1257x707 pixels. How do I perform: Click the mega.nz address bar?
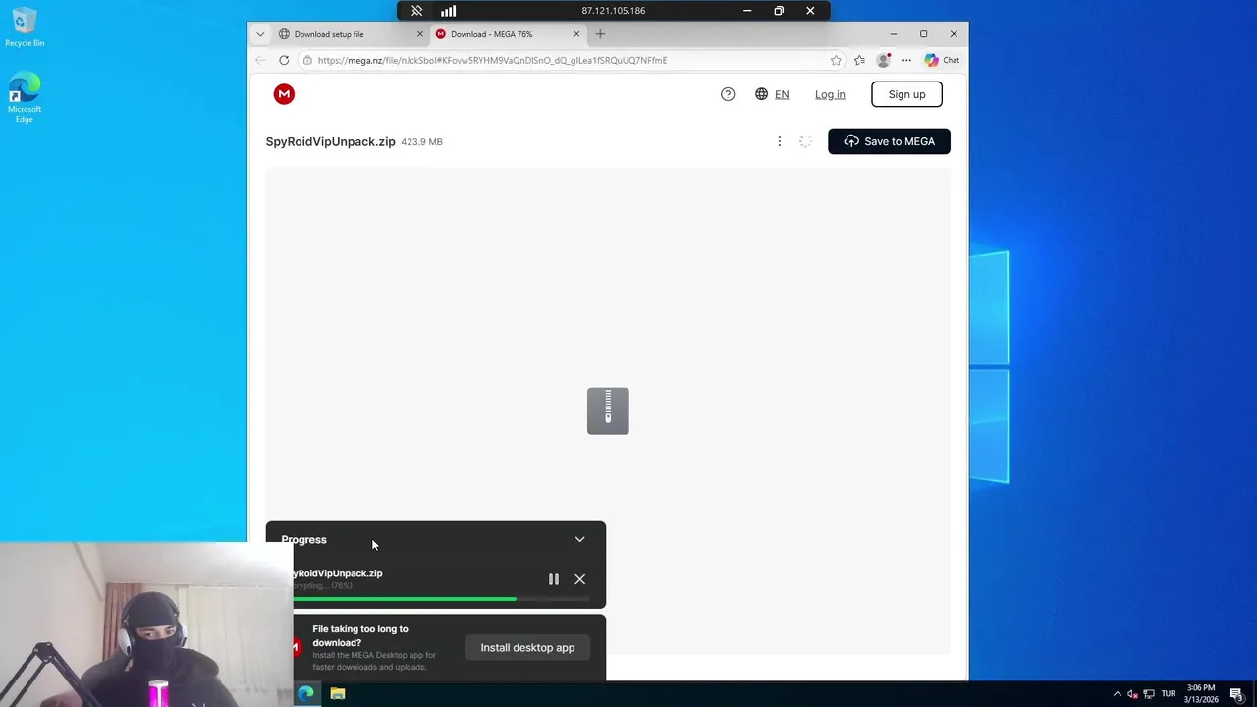[570, 60]
